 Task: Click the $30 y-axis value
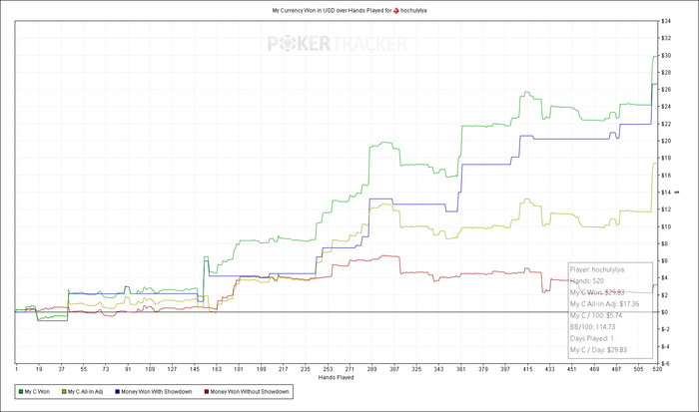[666, 55]
